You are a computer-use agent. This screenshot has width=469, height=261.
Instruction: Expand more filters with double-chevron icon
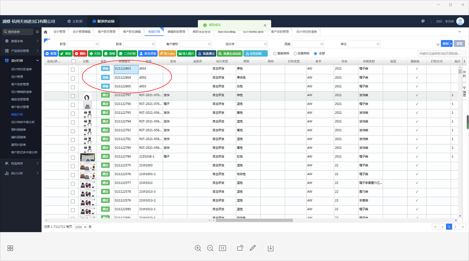438,44
